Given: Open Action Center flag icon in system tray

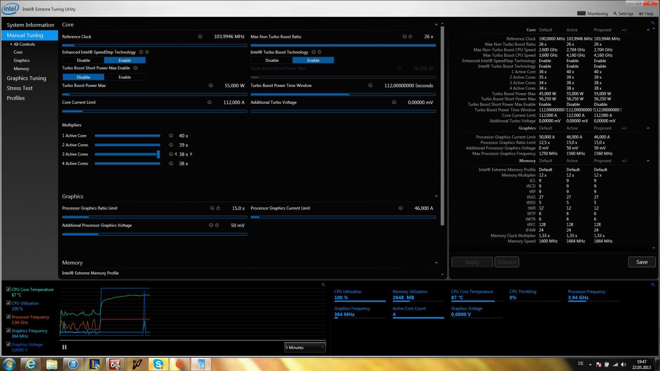Looking at the screenshot, I should point(598,365).
